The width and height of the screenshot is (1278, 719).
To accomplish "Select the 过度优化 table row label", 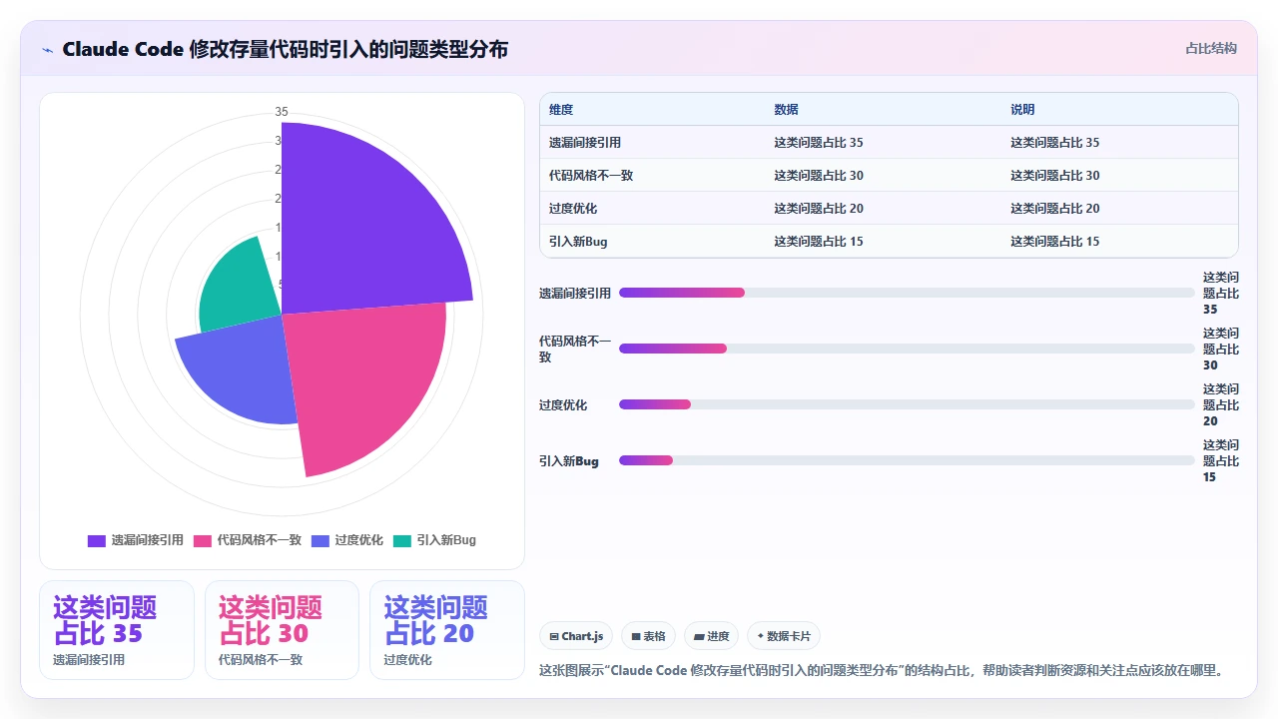I will (573, 209).
